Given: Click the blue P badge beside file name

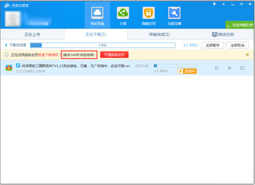Looking at the screenshot, I should point(18,65).
